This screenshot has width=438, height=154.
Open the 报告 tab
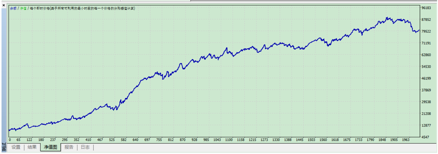point(69,147)
